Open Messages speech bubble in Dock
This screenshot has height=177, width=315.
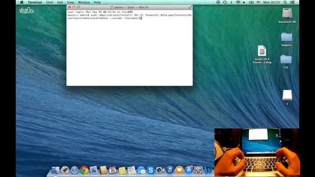pyautogui.click(x=141, y=170)
